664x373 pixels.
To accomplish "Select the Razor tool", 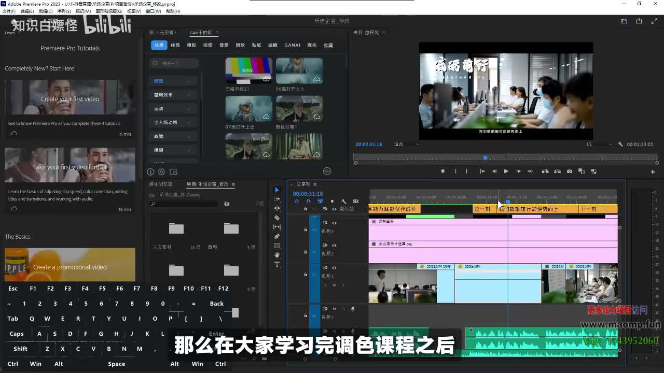I will 277,218.
